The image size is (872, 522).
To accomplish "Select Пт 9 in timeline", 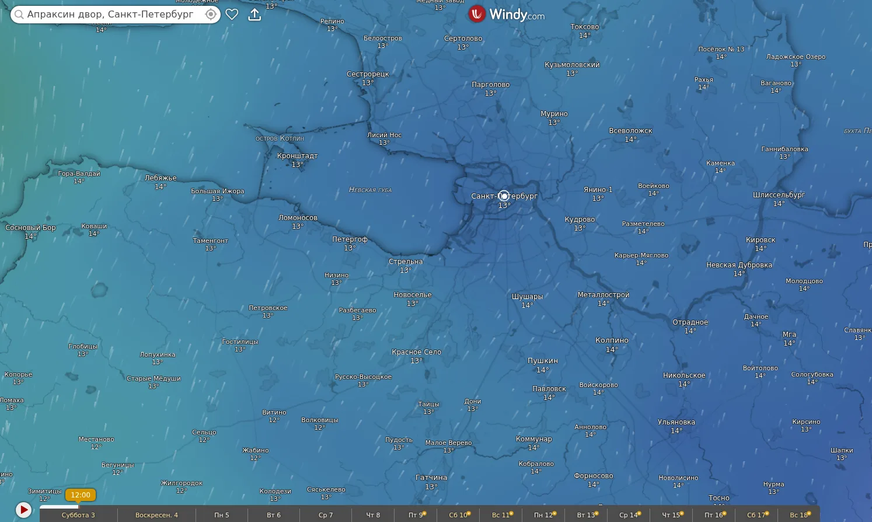I will pos(416,515).
